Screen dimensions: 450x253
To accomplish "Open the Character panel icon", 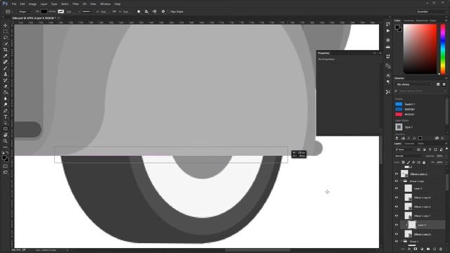I will [x=388, y=75].
